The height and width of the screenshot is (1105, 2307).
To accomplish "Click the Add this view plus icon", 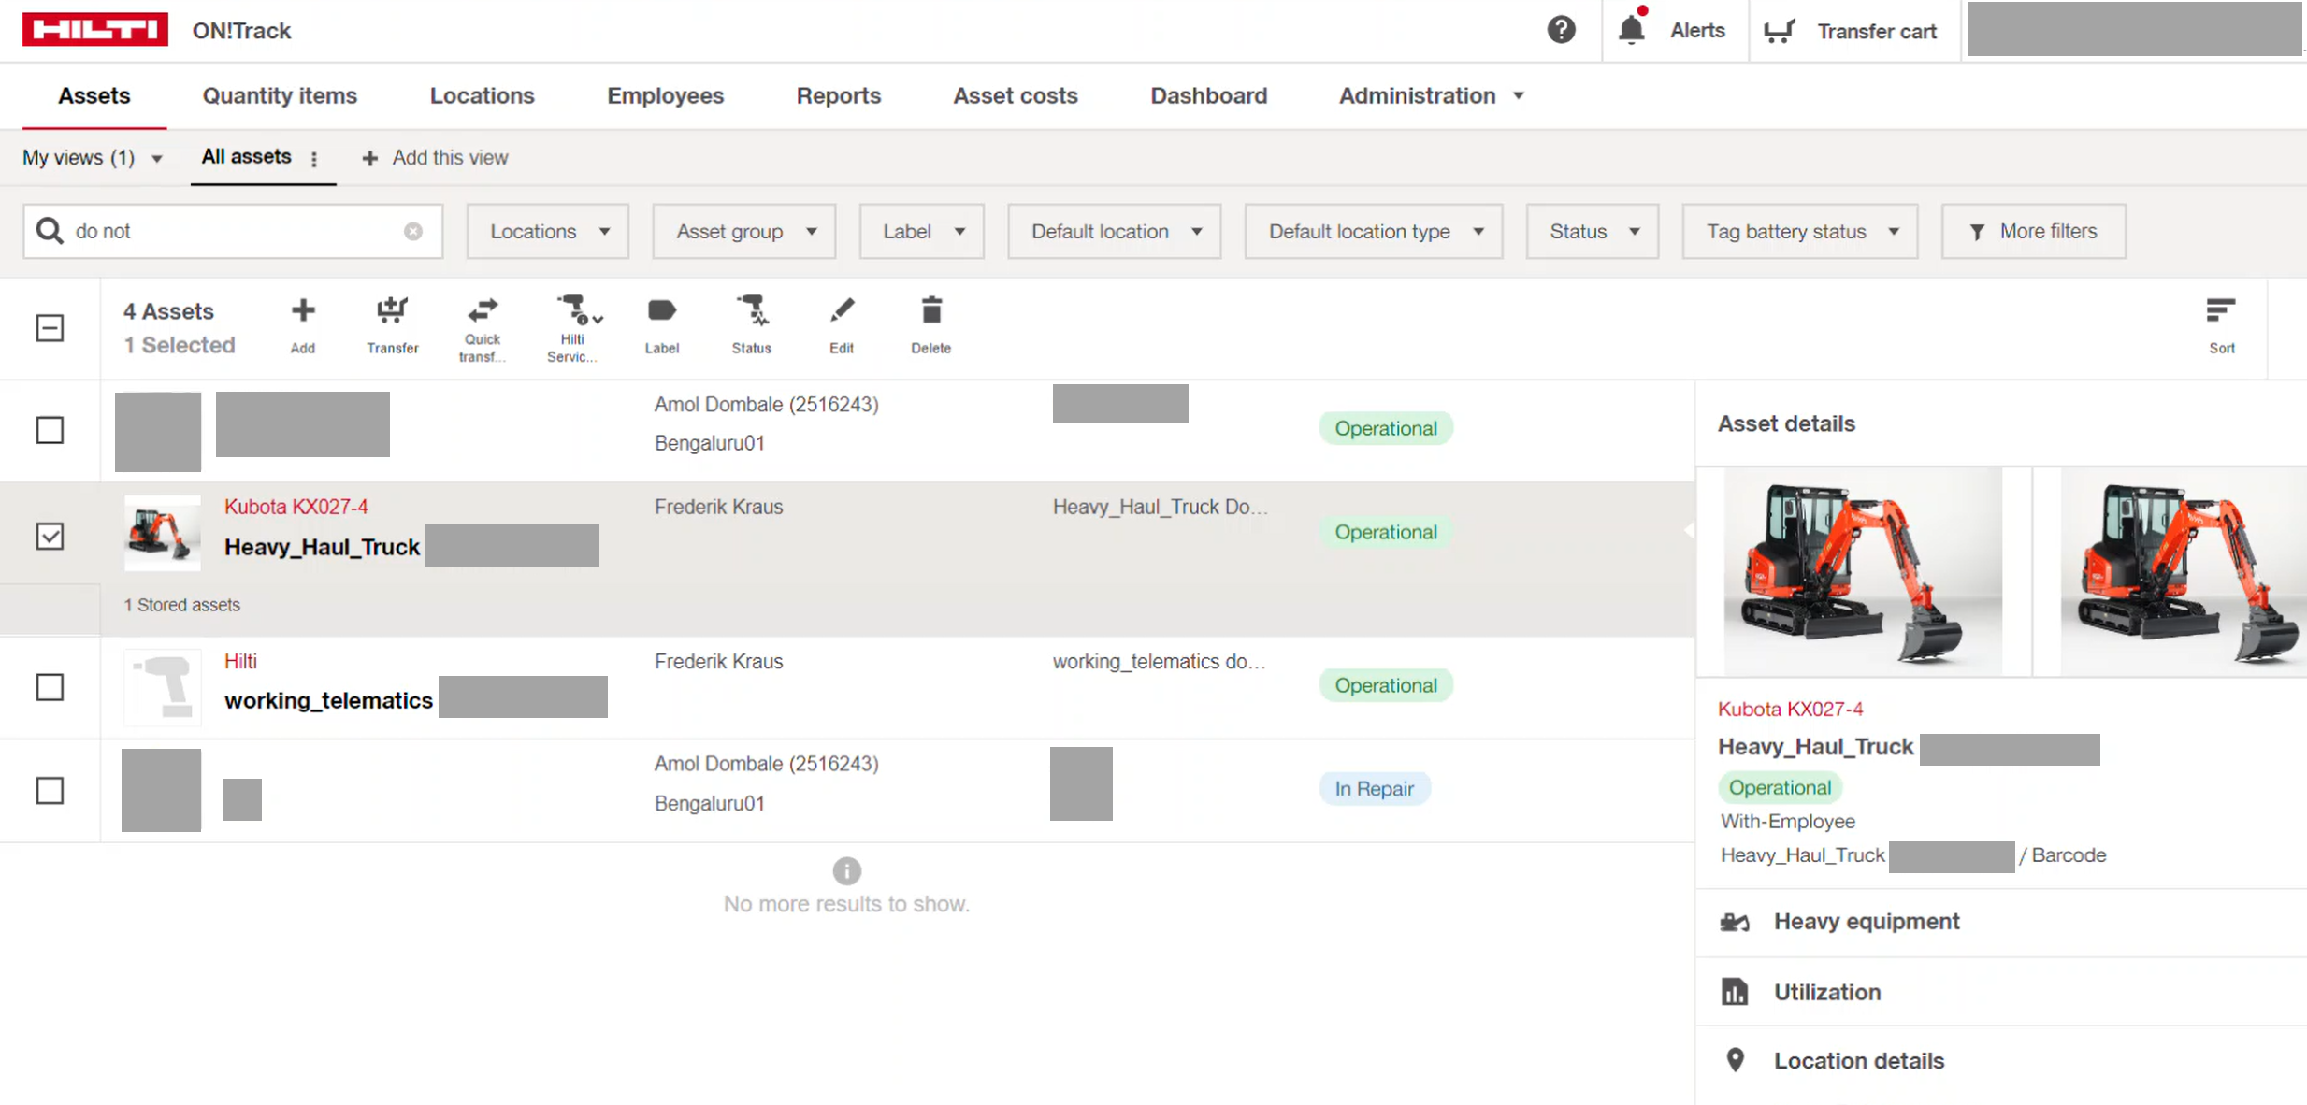I will 370,158.
